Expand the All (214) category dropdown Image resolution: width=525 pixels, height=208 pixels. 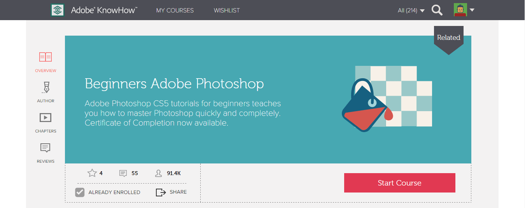pos(411,10)
